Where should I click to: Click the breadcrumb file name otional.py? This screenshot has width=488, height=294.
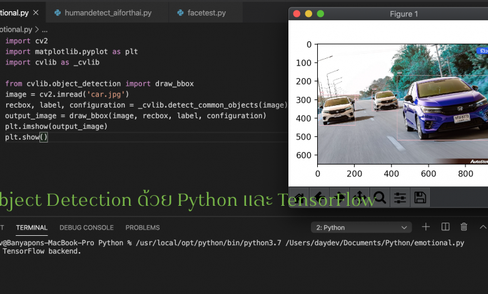(16, 29)
